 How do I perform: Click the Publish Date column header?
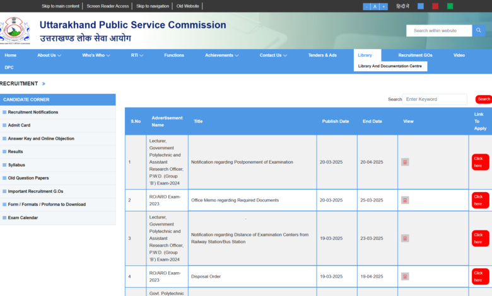click(336, 121)
